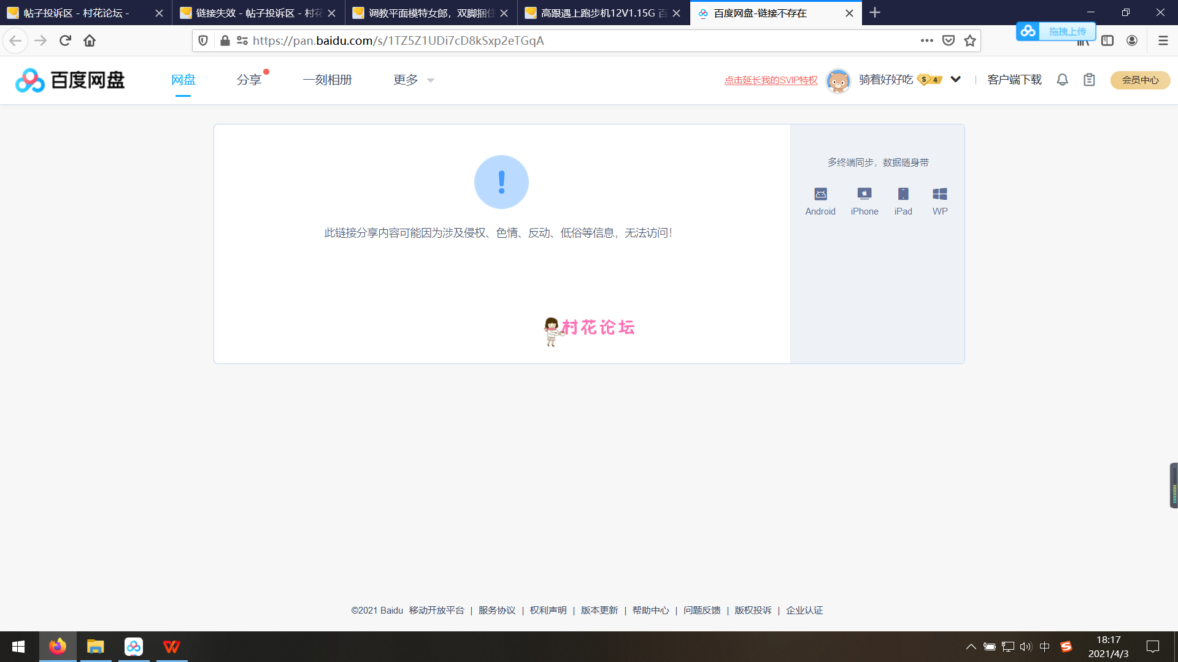Download the Android client

tap(820, 202)
